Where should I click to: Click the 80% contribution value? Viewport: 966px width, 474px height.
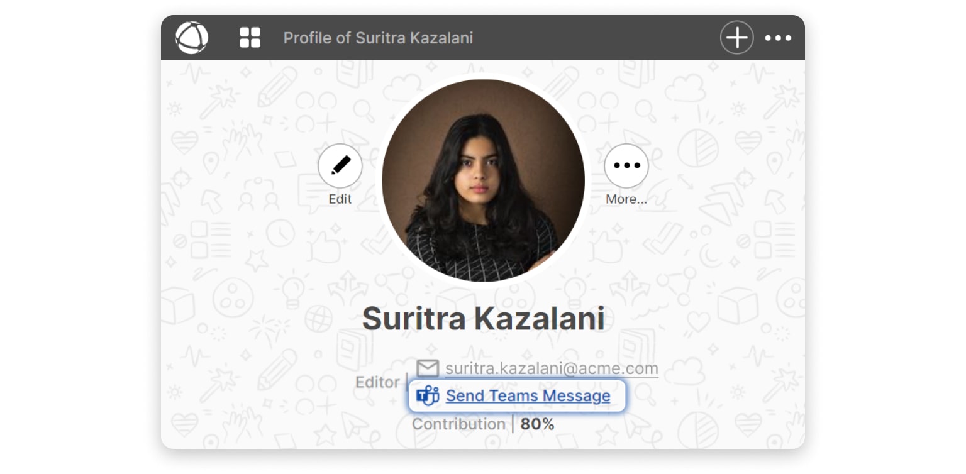point(537,424)
